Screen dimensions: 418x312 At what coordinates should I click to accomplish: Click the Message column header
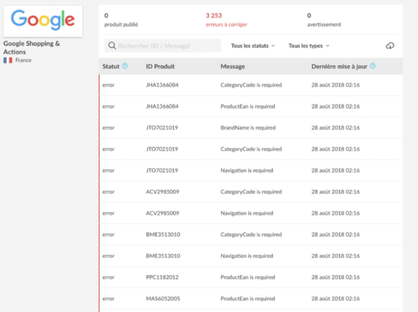click(233, 66)
